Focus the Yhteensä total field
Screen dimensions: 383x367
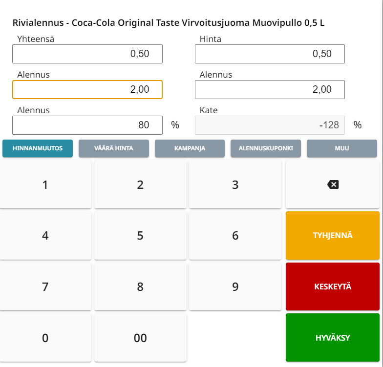click(x=87, y=54)
